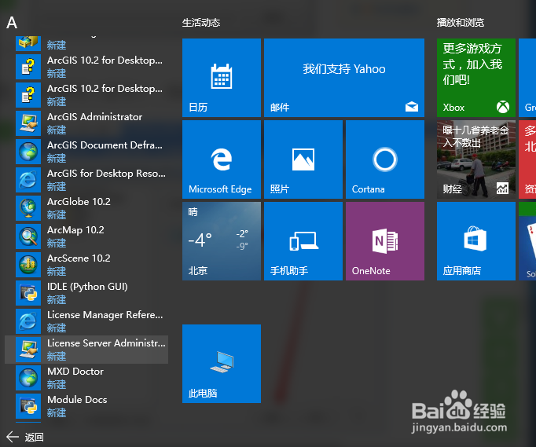
Task: Click the License Manager Reference icon
Action: tap(28, 321)
